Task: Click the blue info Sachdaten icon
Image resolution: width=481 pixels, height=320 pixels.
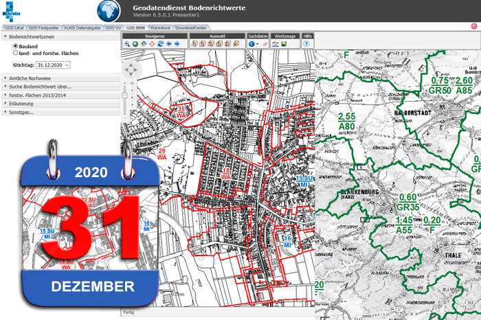Action: 252,44
